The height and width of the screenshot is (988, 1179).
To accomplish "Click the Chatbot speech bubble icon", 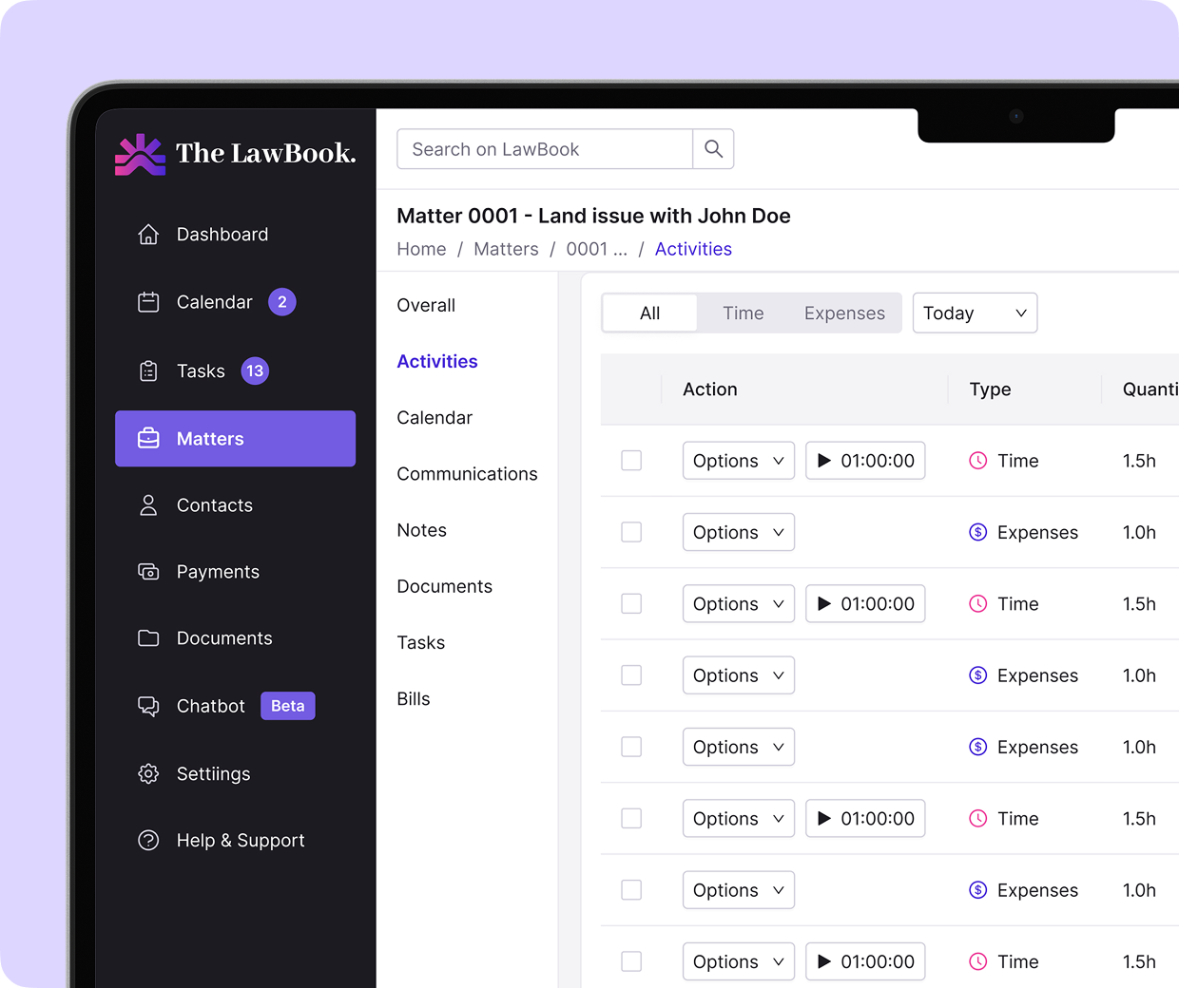I will [148, 706].
